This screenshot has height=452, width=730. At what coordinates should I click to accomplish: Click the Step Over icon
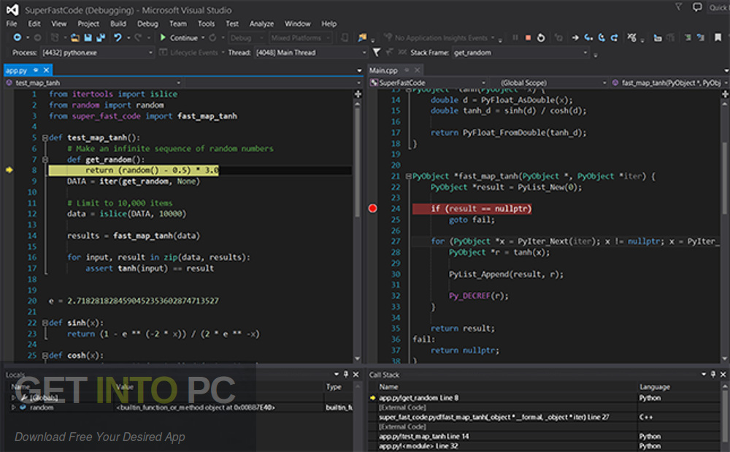click(x=602, y=38)
